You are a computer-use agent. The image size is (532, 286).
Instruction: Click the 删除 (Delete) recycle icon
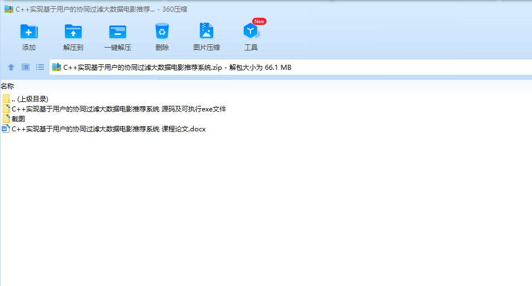(x=162, y=31)
